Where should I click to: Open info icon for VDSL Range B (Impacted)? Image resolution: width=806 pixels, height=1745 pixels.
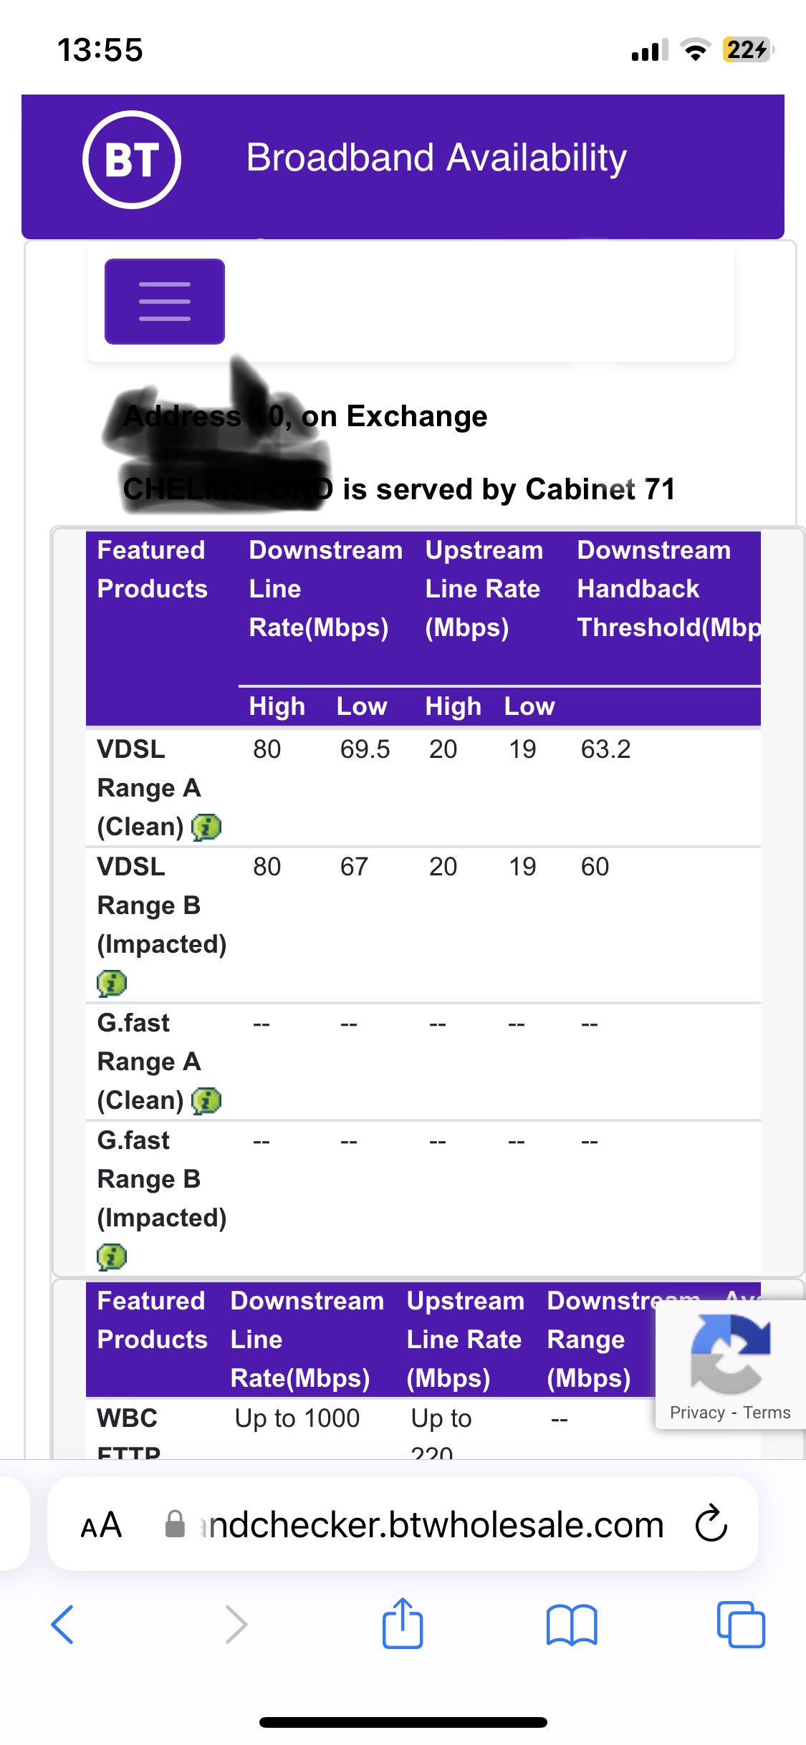coord(112,984)
